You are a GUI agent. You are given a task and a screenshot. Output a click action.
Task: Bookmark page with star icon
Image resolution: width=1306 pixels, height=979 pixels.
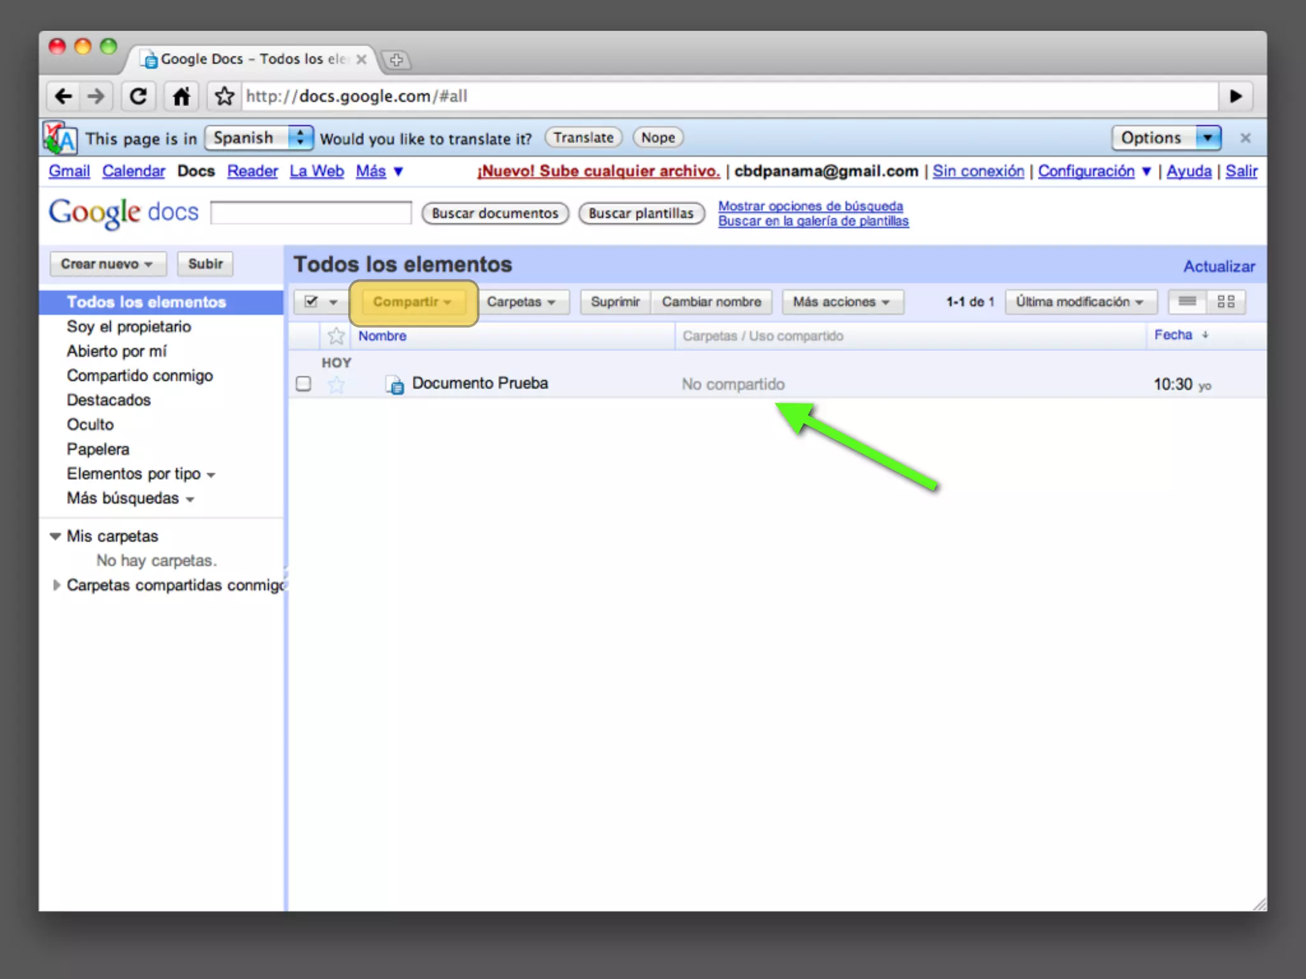point(224,96)
